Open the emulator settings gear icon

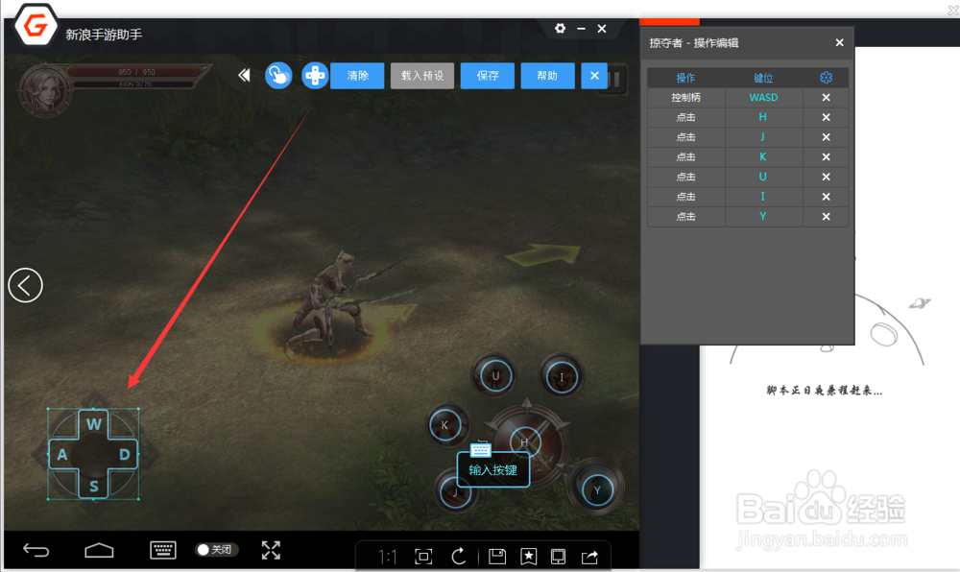point(560,28)
